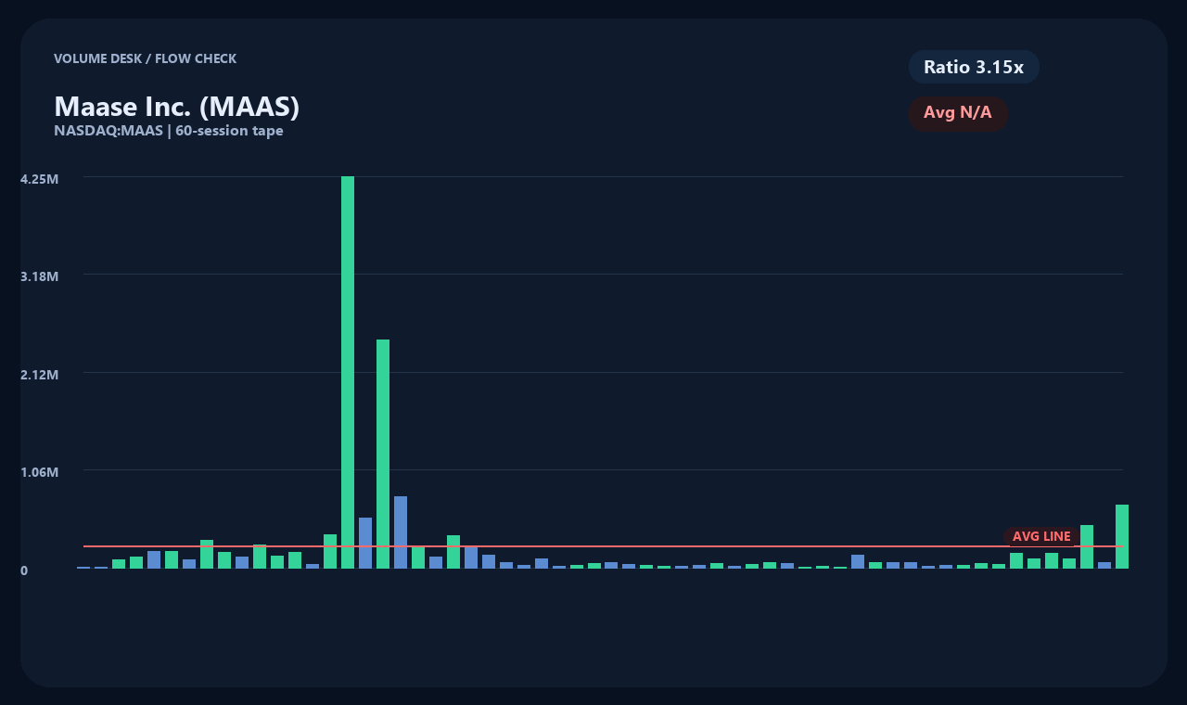The width and height of the screenshot is (1187, 705).
Task: Click the 2.12M axis label
Action: coord(40,374)
